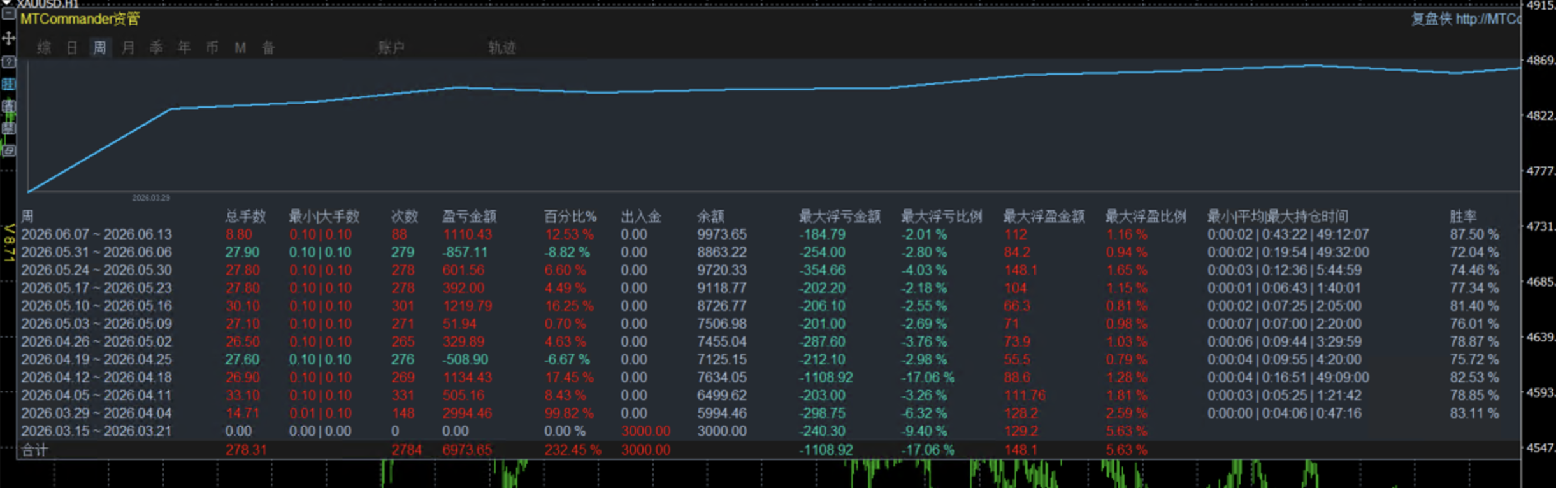Image resolution: width=1556 pixels, height=488 pixels.
Task: Click the 最大浮亏比例 column header
Action: coord(942,217)
